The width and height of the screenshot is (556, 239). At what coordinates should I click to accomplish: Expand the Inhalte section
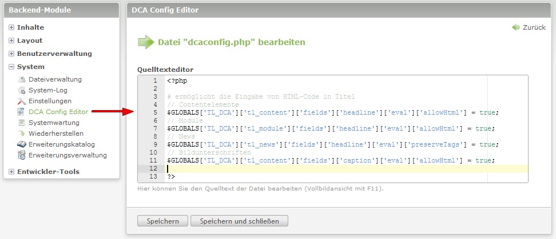(11, 27)
